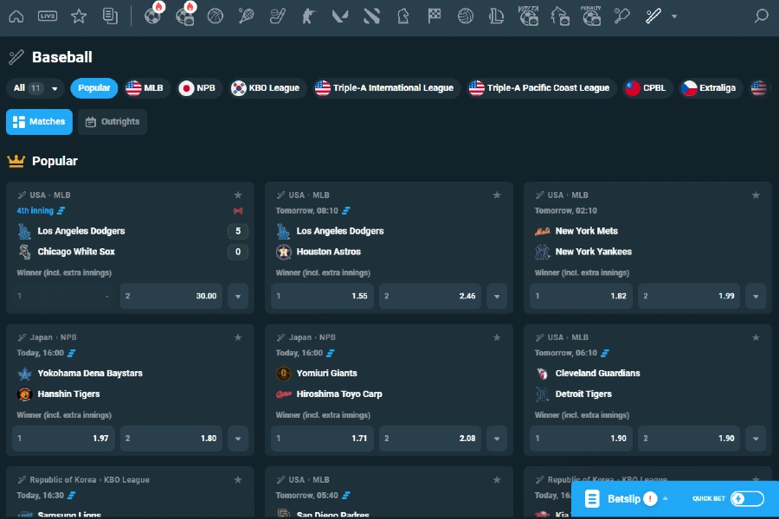779x519 pixels.
Task: Favorite the Dodgers vs White Sox match
Action: pyautogui.click(x=238, y=195)
